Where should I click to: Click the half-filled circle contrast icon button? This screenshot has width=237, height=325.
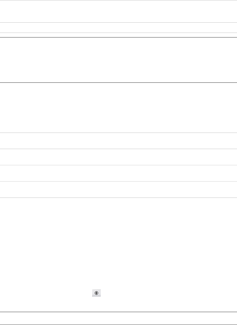point(96,293)
